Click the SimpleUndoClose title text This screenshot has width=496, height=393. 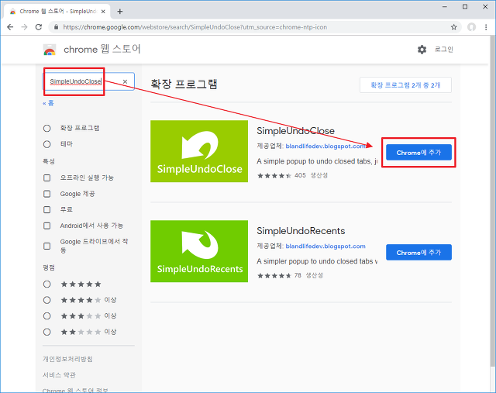click(295, 131)
